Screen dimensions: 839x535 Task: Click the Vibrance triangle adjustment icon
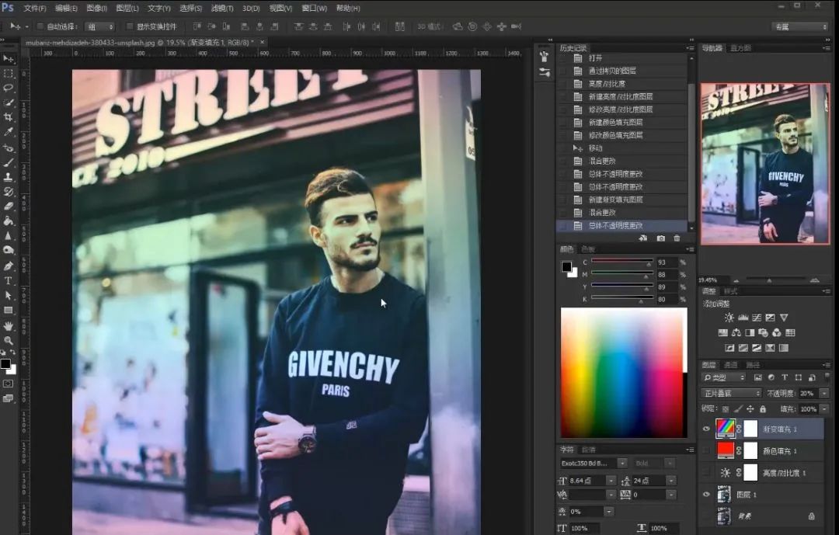click(x=784, y=318)
